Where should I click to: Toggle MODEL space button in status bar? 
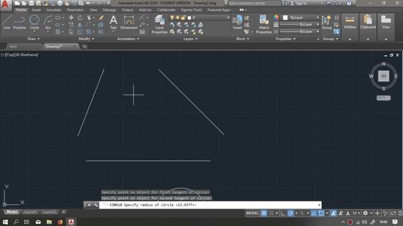pos(253,213)
